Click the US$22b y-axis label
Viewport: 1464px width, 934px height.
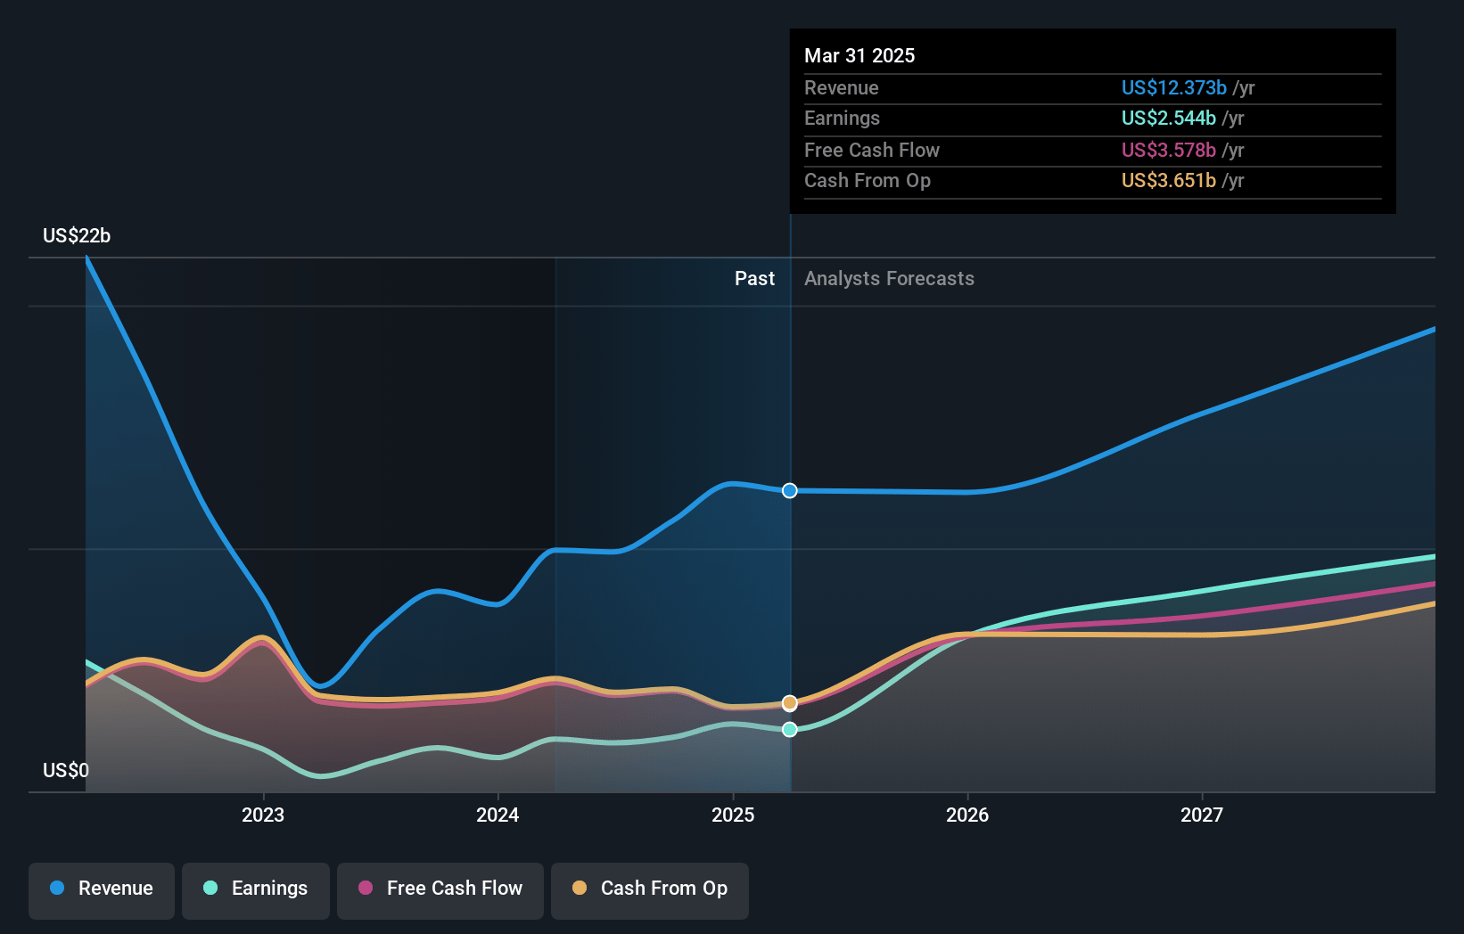click(x=77, y=236)
